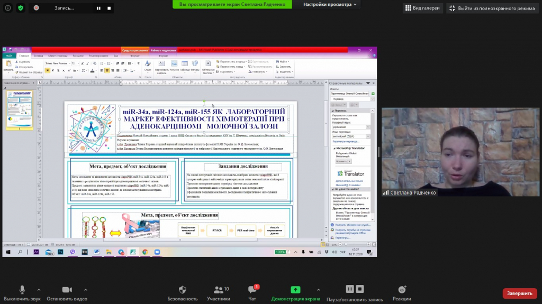
Task: Apply subscript formatting in the ribbon
Action: pyautogui.click(x=64, y=70)
